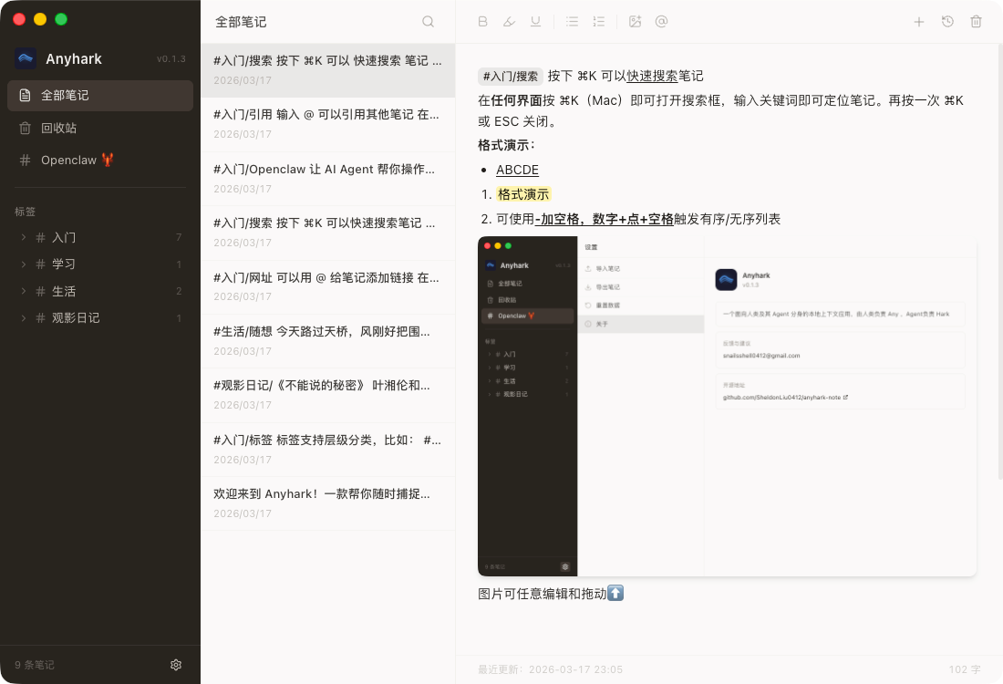The width and height of the screenshot is (1003, 684).
Task: Open settings via the gear icon
Action: click(176, 665)
